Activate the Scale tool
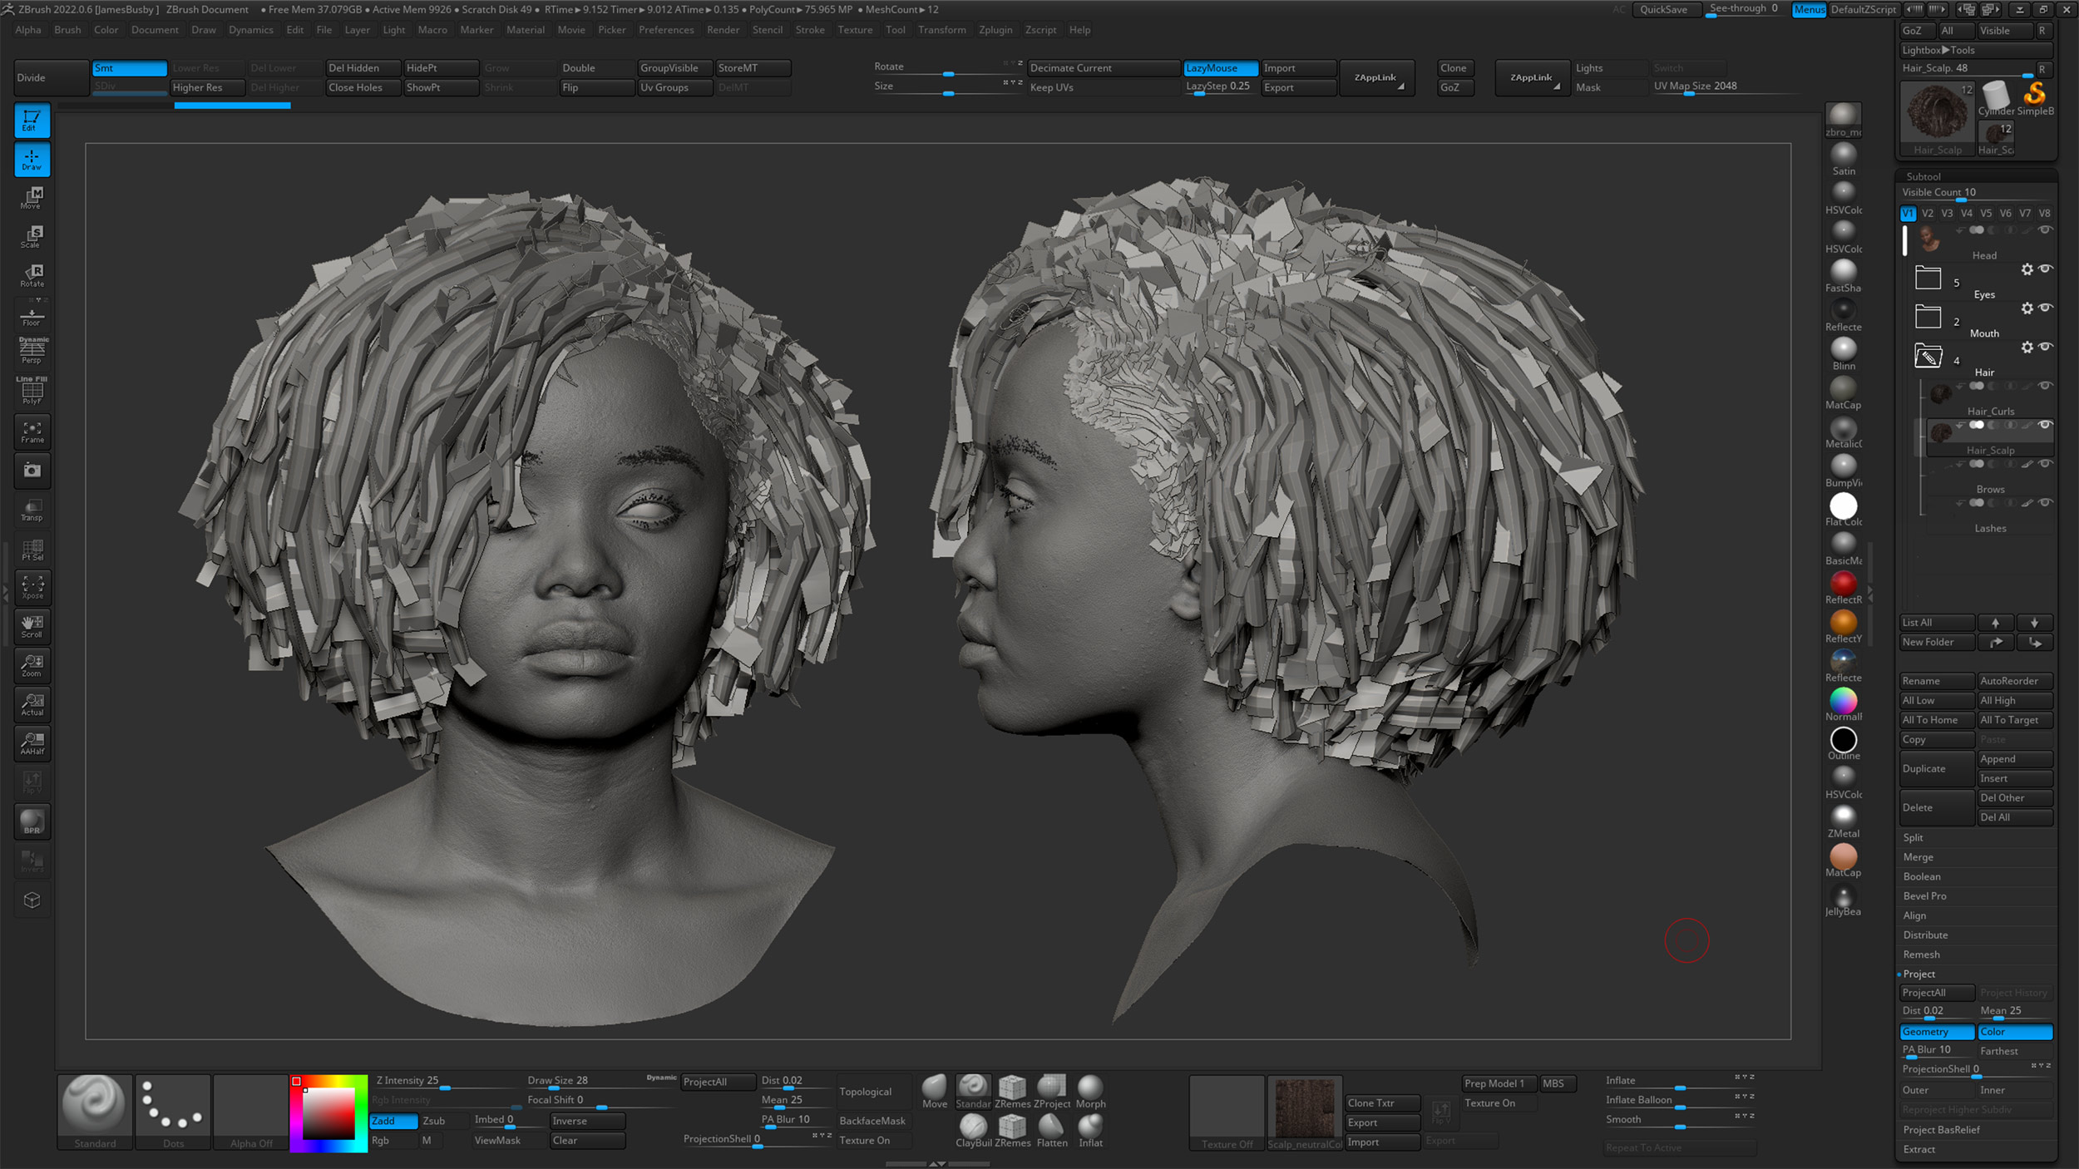 pos(32,236)
